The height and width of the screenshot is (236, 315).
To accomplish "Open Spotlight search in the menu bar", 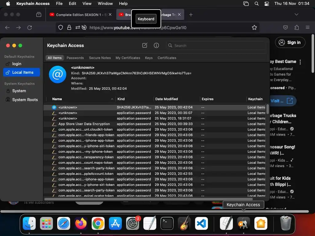I will point(257,4).
